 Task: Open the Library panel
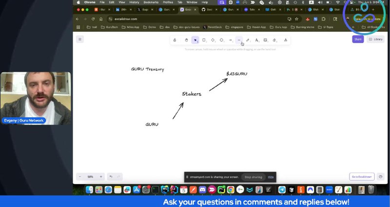(375, 39)
